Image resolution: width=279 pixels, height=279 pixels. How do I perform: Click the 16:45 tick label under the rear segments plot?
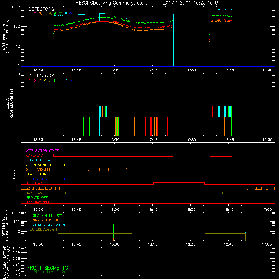229,140
